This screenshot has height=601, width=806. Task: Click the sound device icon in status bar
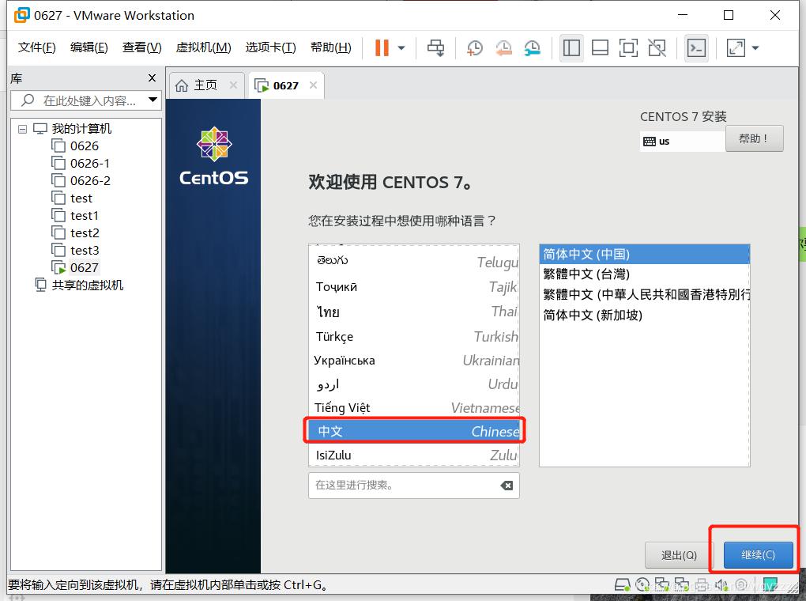coord(721,585)
